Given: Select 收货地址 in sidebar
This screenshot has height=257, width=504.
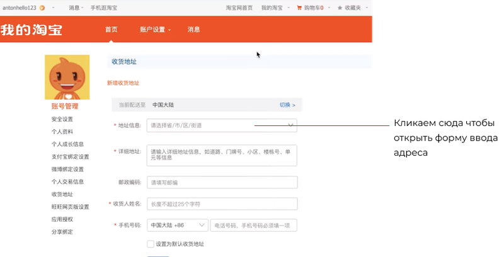Looking at the screenshot, I should click(62, 195).
